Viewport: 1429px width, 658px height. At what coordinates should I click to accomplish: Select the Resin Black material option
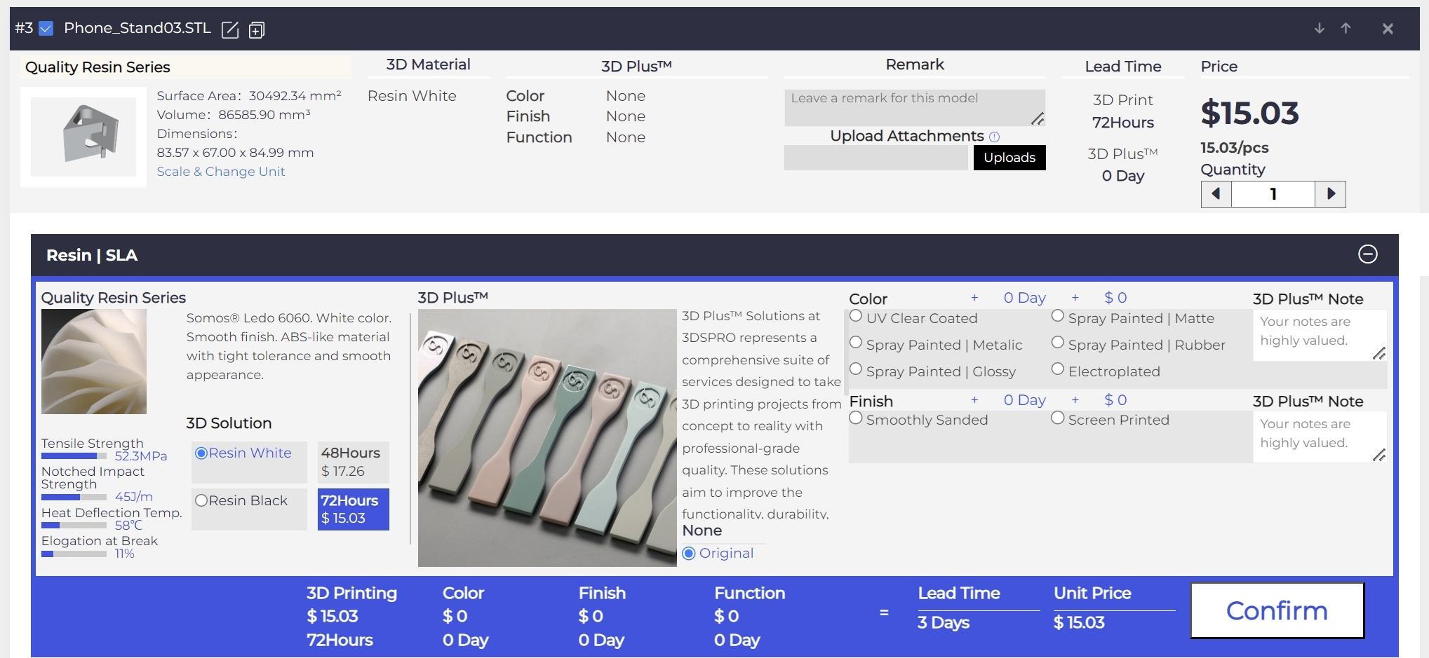(202, 500)
